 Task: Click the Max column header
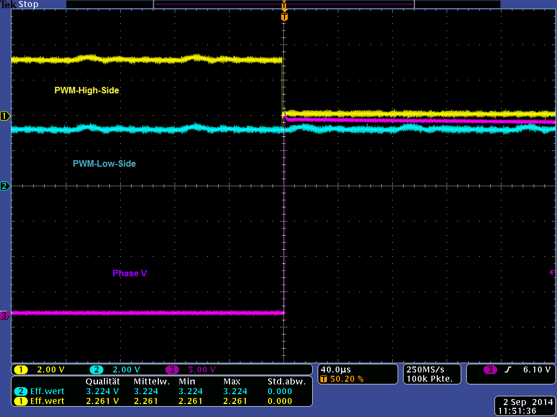pos(232,382)
